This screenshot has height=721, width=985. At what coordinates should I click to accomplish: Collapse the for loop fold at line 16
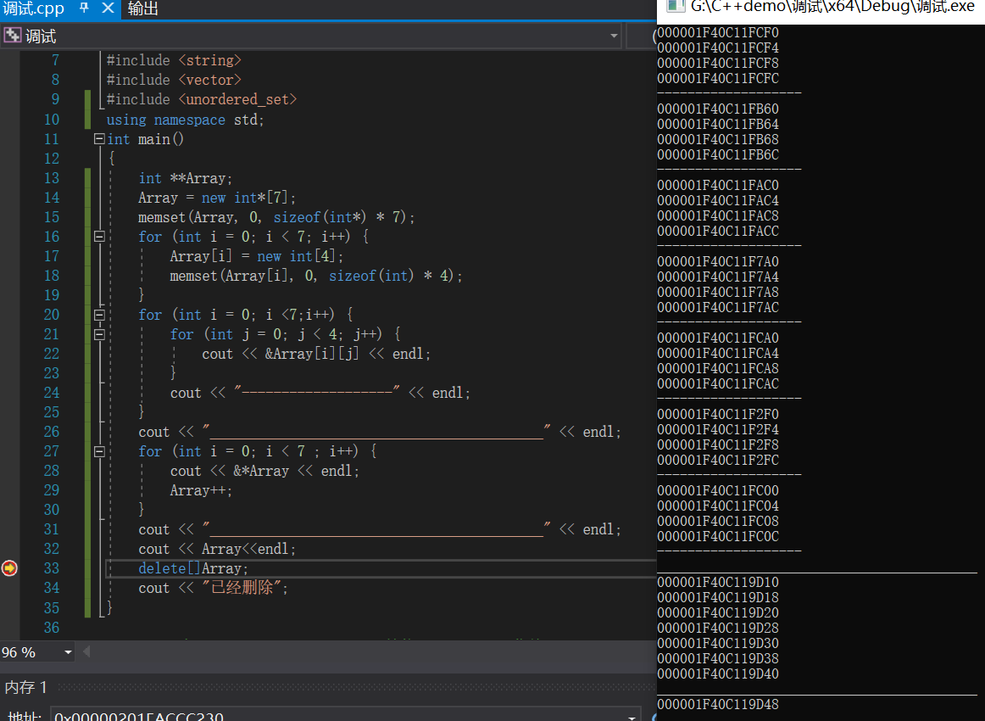point(98,236)
